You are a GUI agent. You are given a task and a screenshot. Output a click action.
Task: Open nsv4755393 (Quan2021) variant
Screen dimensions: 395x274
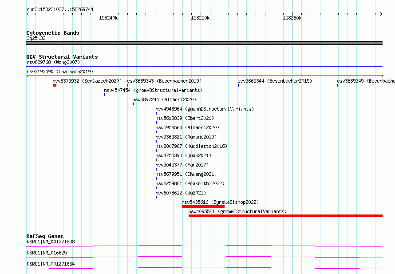(x=183, y=155)
